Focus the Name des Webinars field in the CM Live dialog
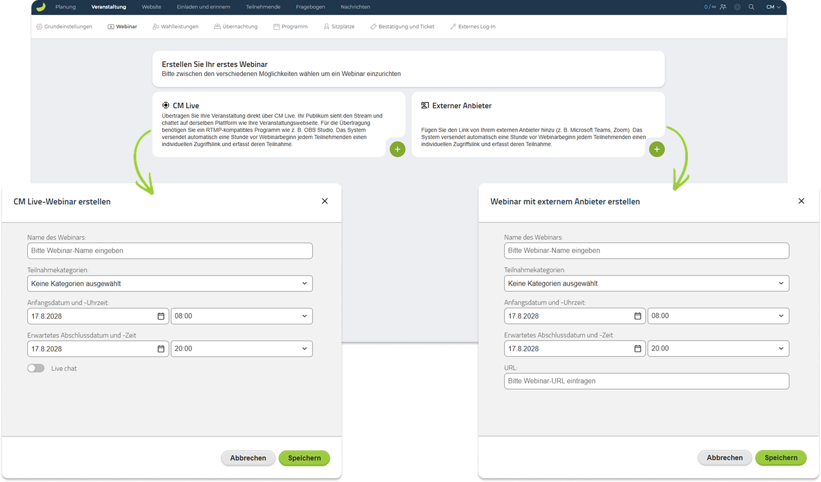Viewport: 821px width, 482px height. [170, 251]
